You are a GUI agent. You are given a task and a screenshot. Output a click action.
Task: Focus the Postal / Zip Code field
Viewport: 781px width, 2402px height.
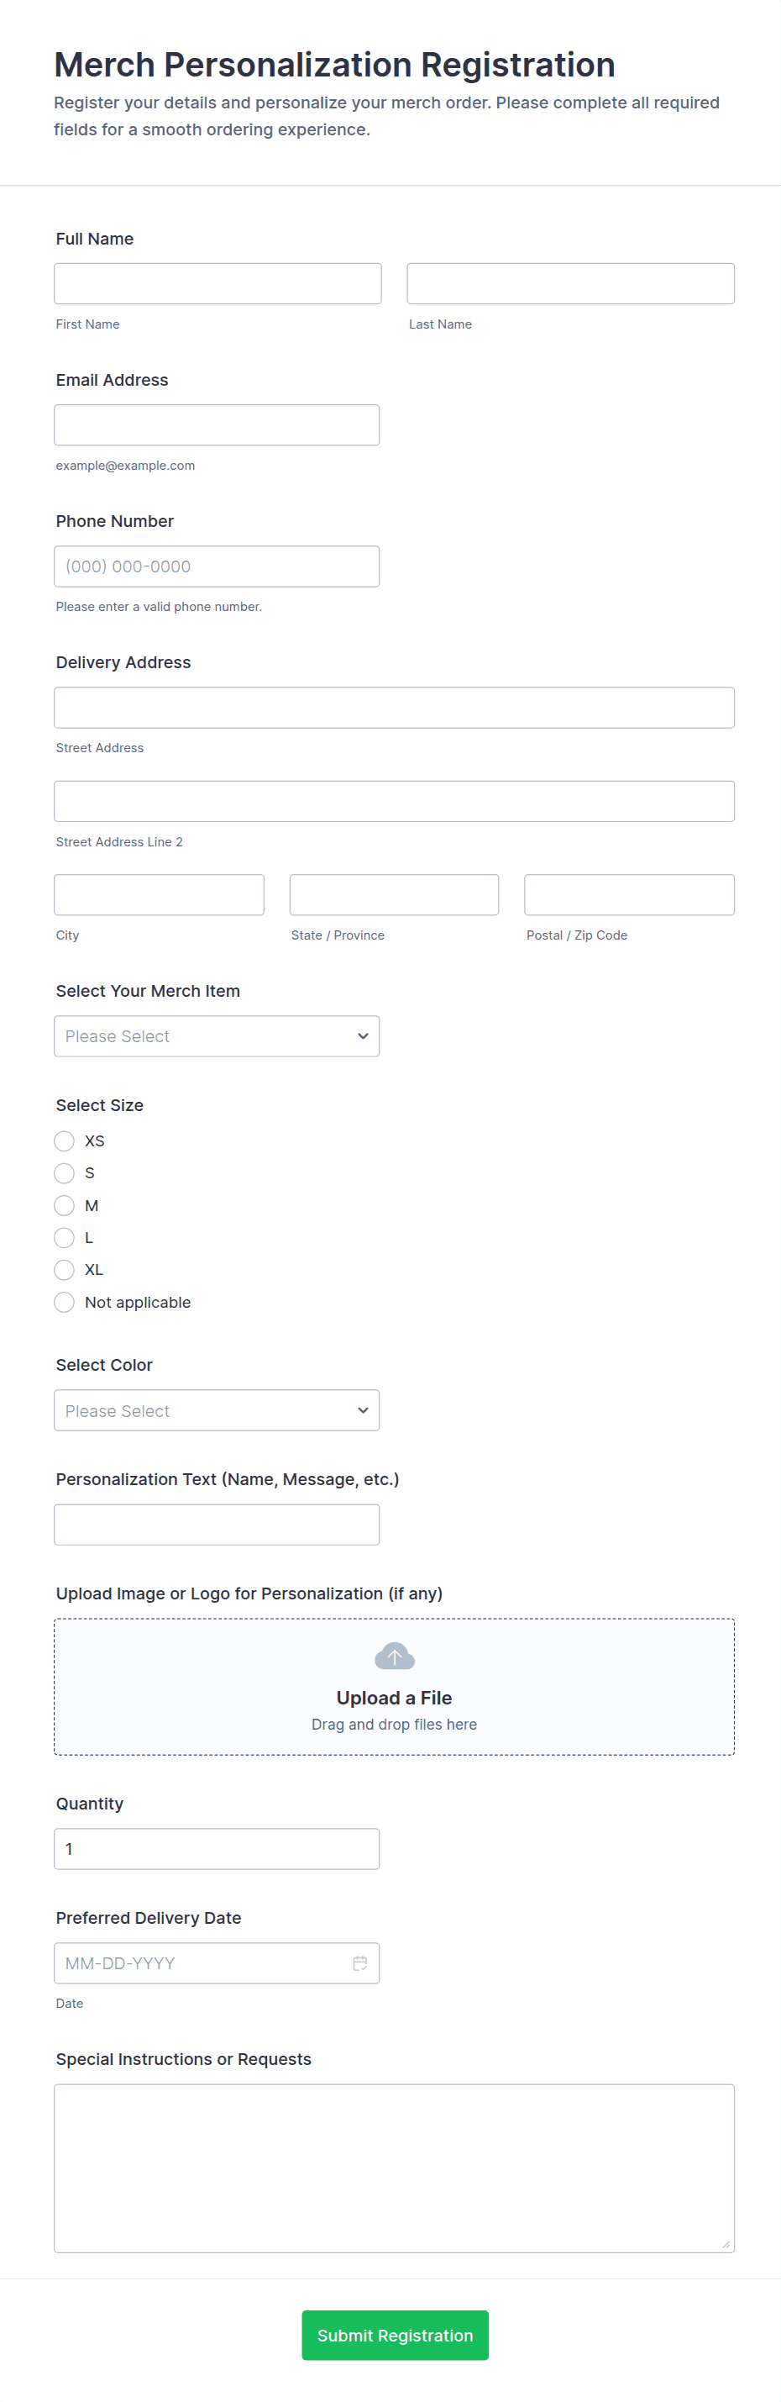(x=629, y=895)
